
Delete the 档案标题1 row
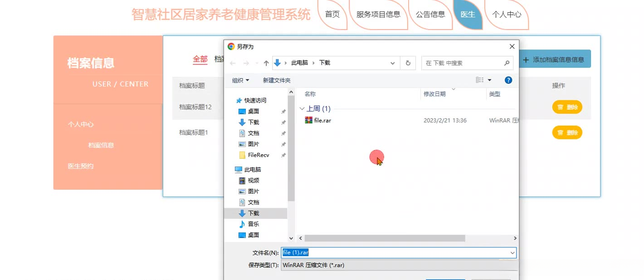pyautogui.click(x=567, y=133)
